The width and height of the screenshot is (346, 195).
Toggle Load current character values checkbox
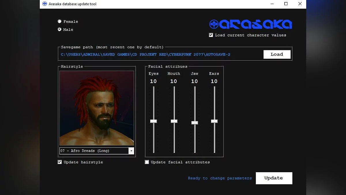click(x=211, y=35)
